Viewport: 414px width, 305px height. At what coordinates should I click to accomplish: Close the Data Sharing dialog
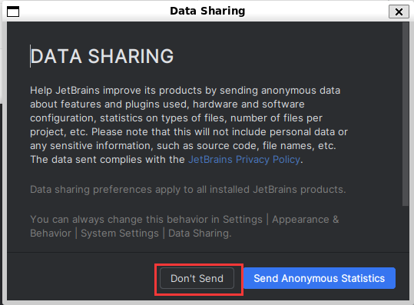[x=399, y=12]
